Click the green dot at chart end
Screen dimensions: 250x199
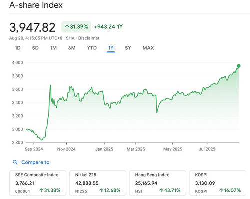click(239, 66)
